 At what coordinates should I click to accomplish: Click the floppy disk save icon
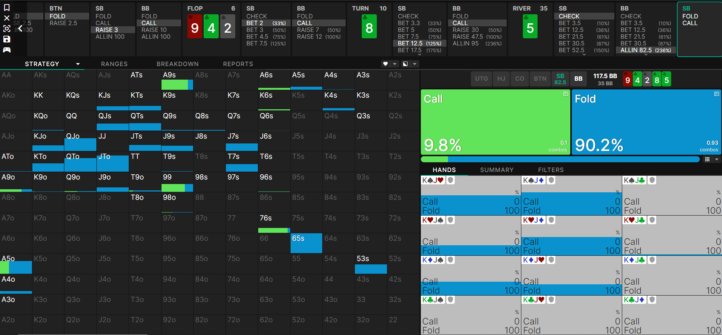click(7, 39)
